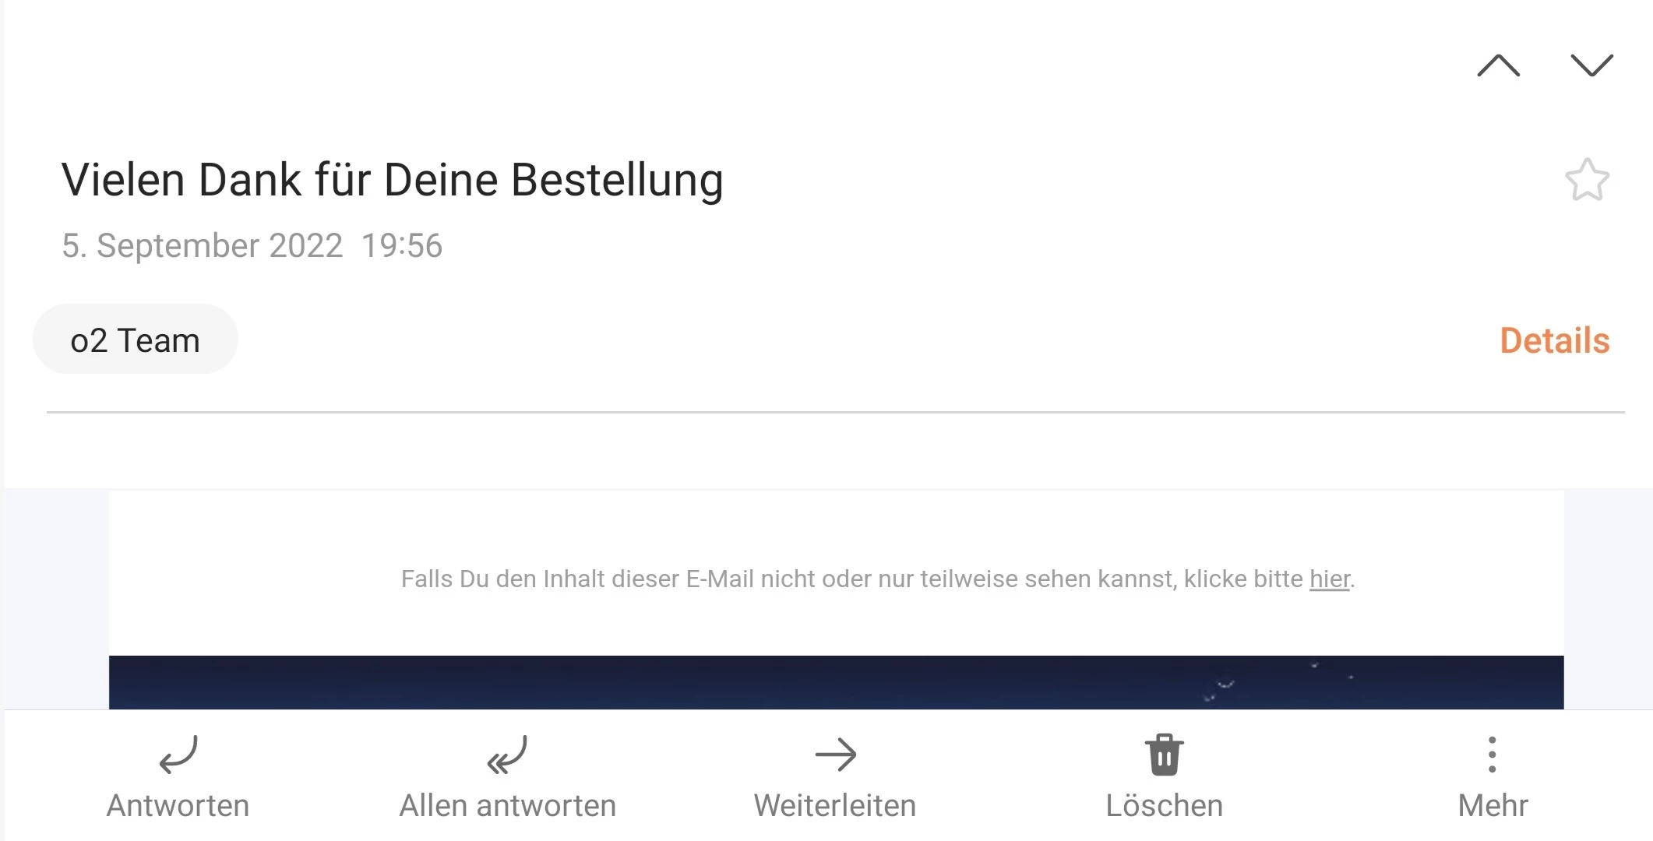Open the three-dot more options icon
This screenshot has height=841, width=1653.
click(x=1492, y=755)
